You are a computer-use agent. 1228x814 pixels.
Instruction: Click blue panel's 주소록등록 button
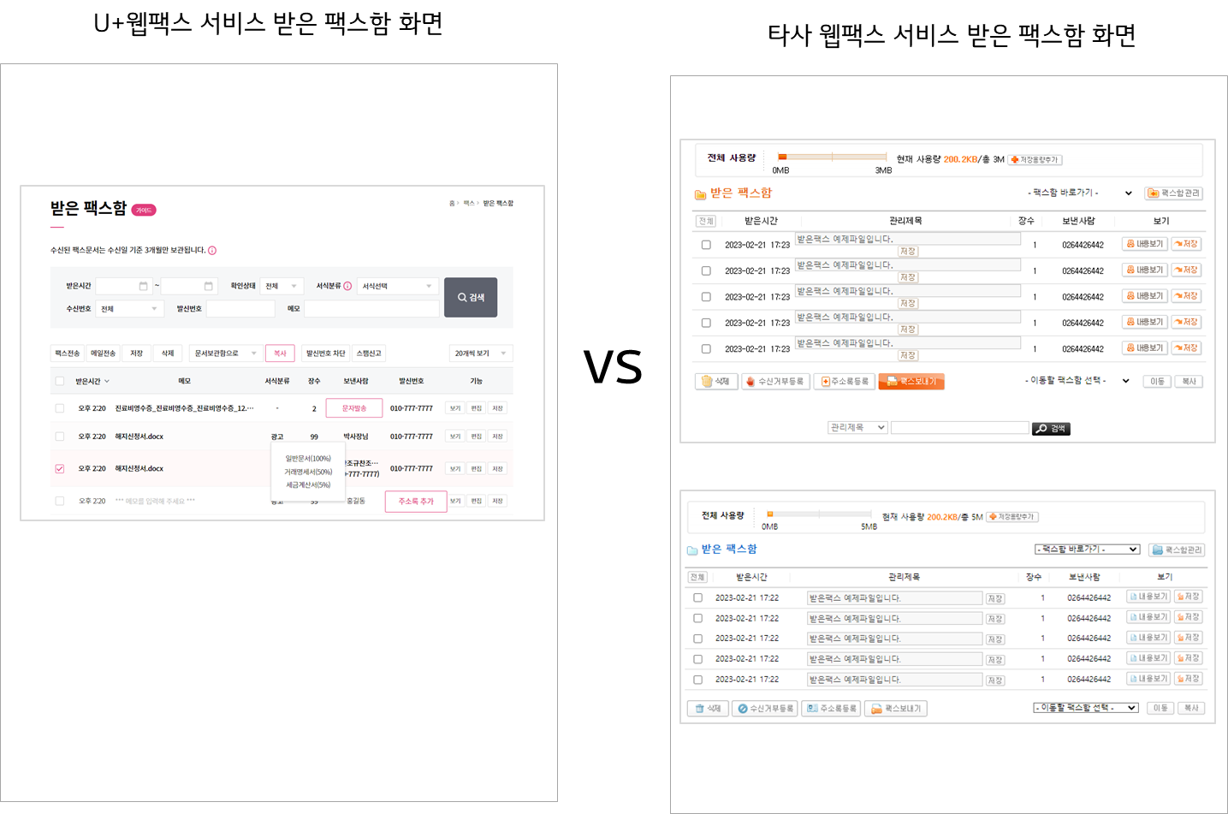point(831,709)
